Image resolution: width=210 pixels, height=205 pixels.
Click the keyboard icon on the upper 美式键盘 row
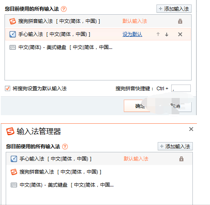click(x=13, y=47)
